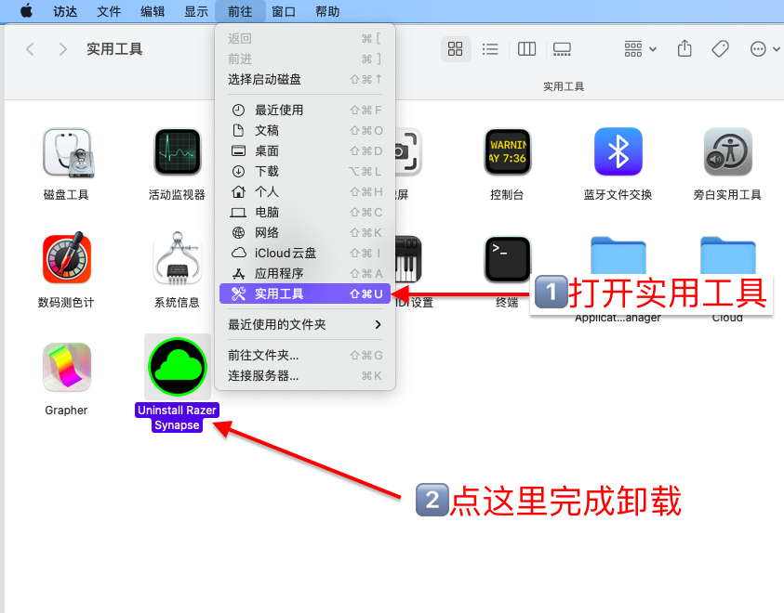Click the 实用工具 path label below toolbar
The width and height of the screenshot is (784, 613).
point(564,86)
